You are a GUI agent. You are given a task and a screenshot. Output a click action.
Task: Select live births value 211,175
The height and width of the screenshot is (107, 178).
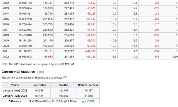click(48, 41)
